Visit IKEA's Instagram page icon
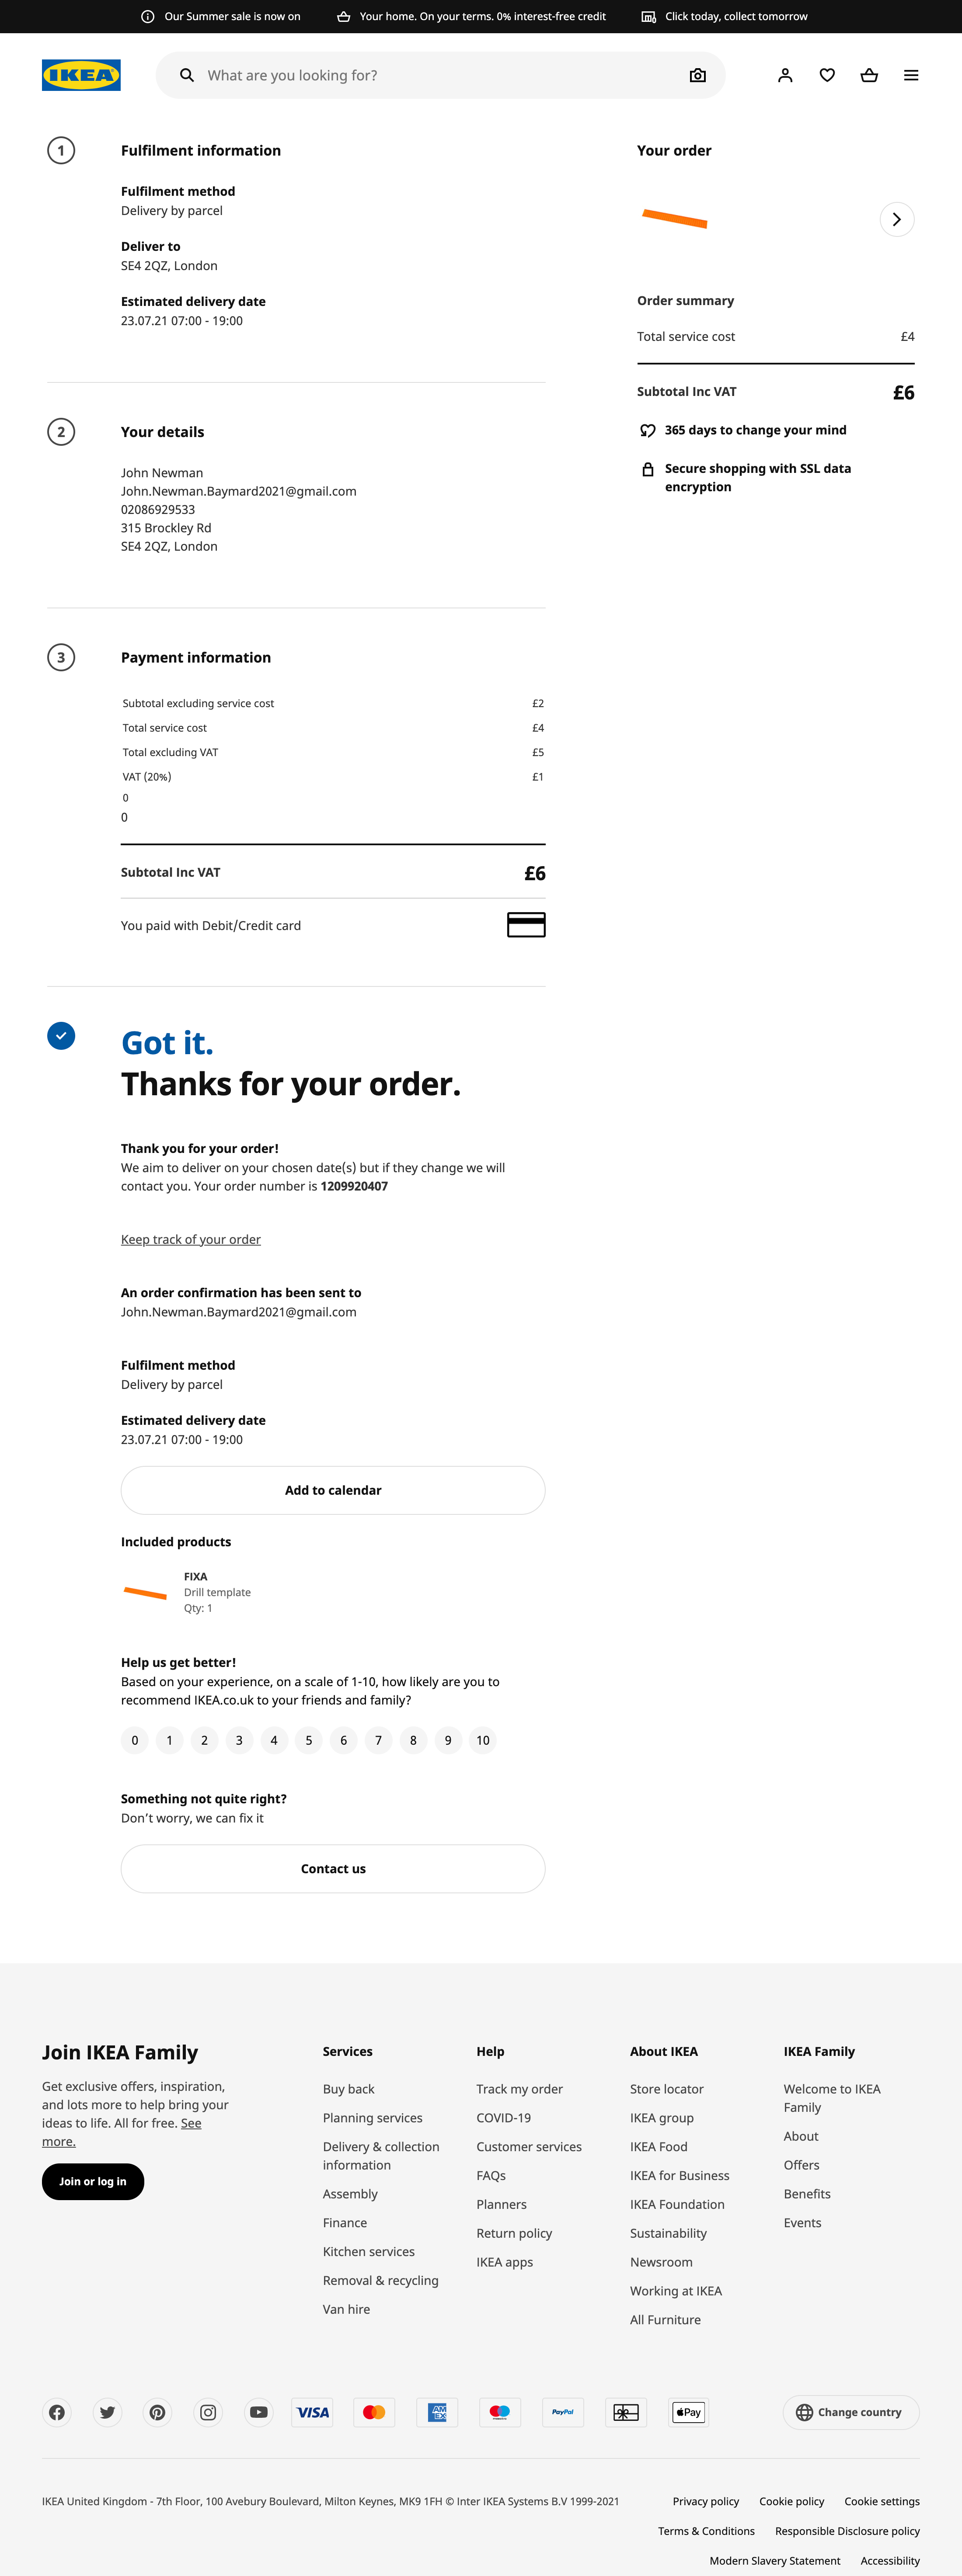Screen dimensions: 962x2576 208,2412
